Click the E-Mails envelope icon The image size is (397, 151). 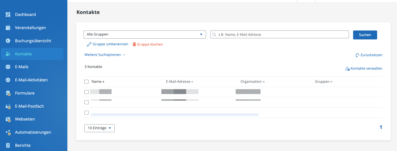tap(8, 67)
